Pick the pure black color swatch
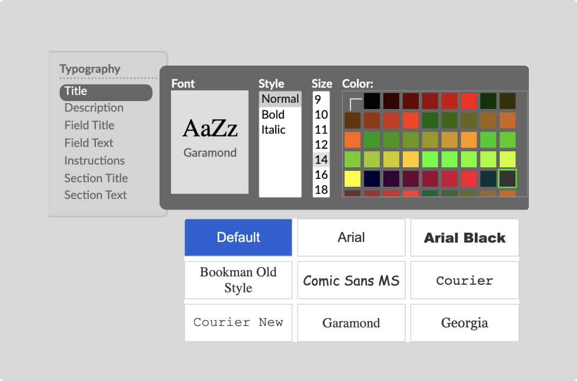The width and height of the screenshot is (577, 381). pyautogui.click(x=372, y=101)
